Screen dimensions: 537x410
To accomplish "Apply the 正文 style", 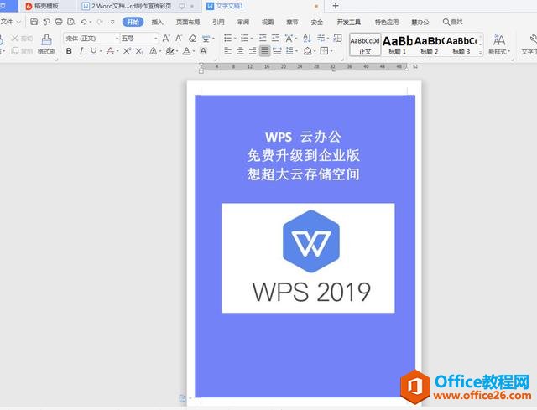I will click(365, 44).
